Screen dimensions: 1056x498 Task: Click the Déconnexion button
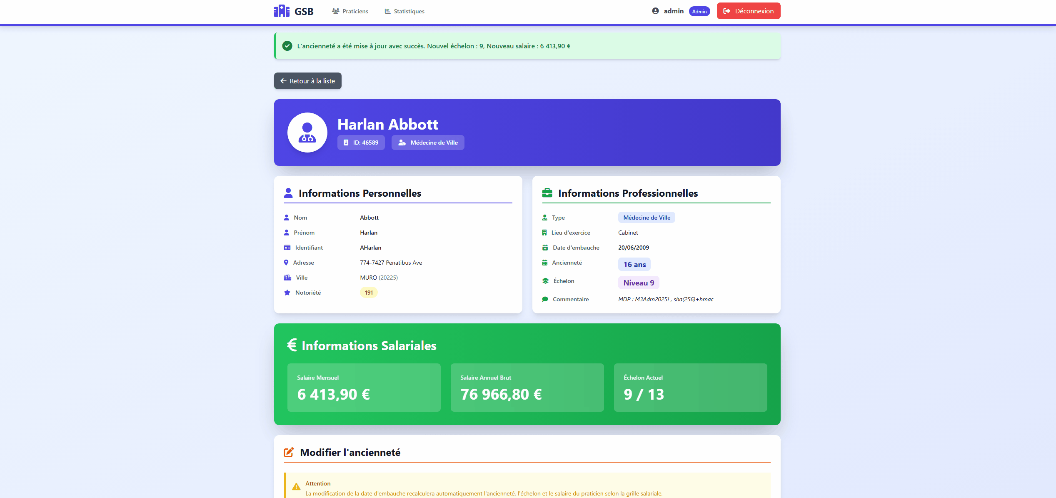point(748,11)
